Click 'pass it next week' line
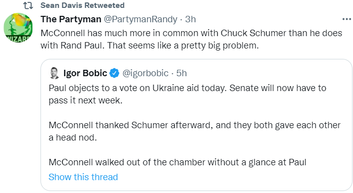The height and width of the screenshot is (193, 353). point(85,100)
